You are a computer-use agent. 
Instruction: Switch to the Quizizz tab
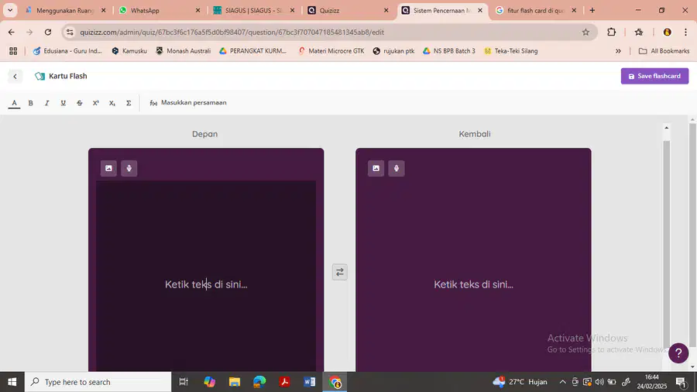coord(348,10)
